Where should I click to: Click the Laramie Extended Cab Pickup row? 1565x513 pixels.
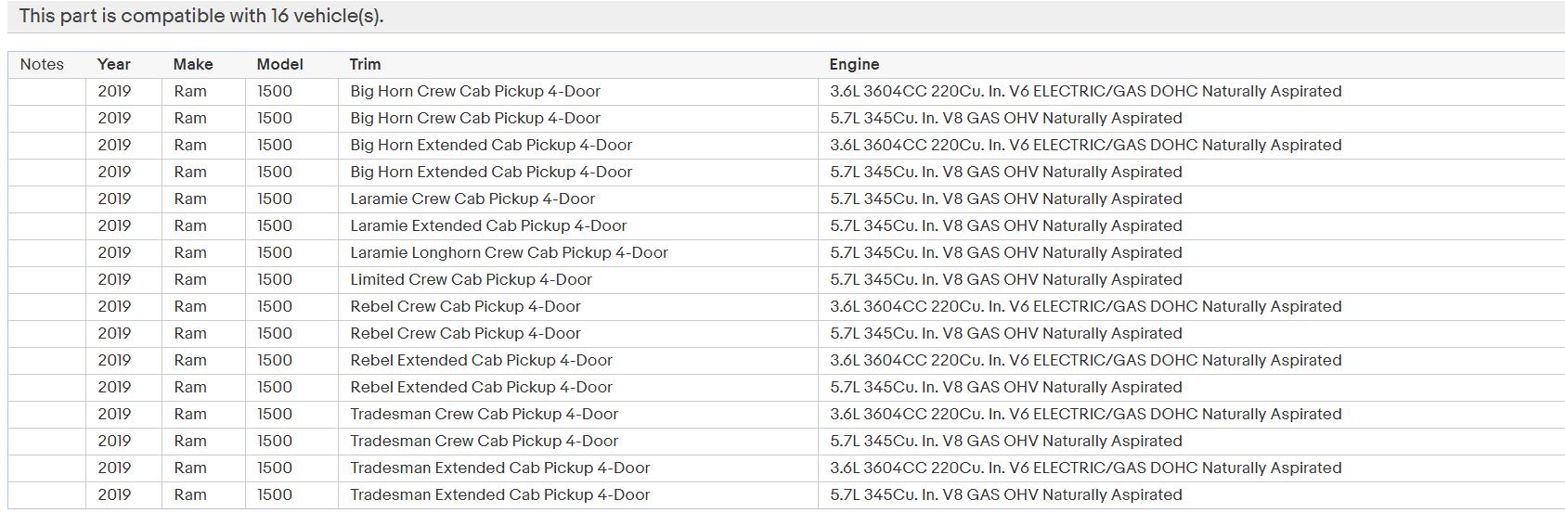786,225
